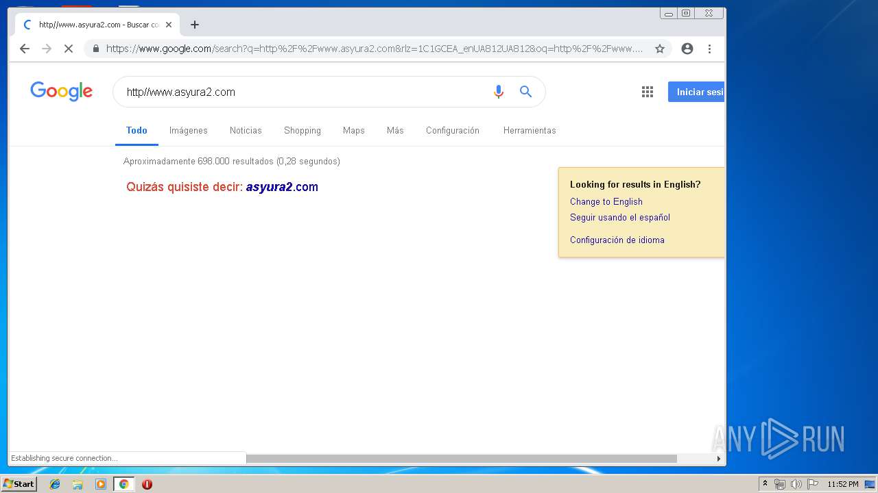Click the results count text
The image size is (878, 493).
point(232,162)
